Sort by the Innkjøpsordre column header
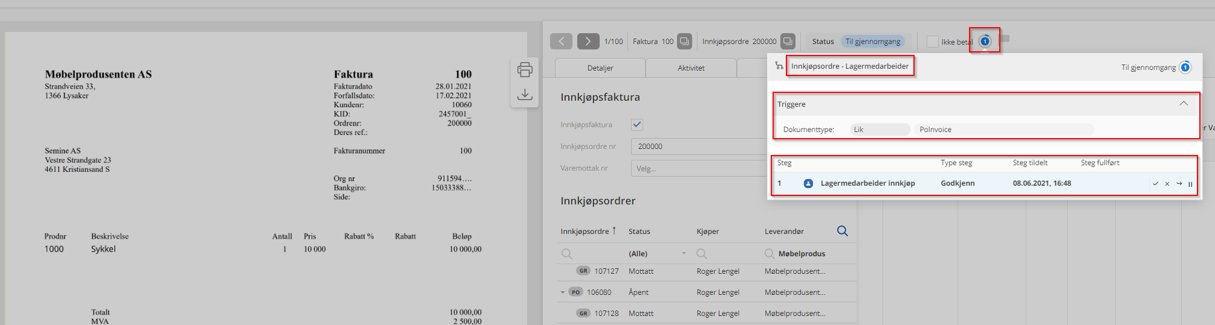This screenshot has height=325, width=1215. coord(585,232)
